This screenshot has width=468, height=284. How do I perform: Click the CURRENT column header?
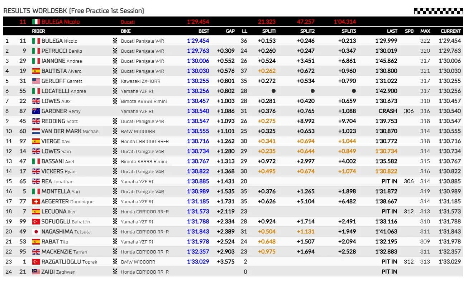pos(451,31)
